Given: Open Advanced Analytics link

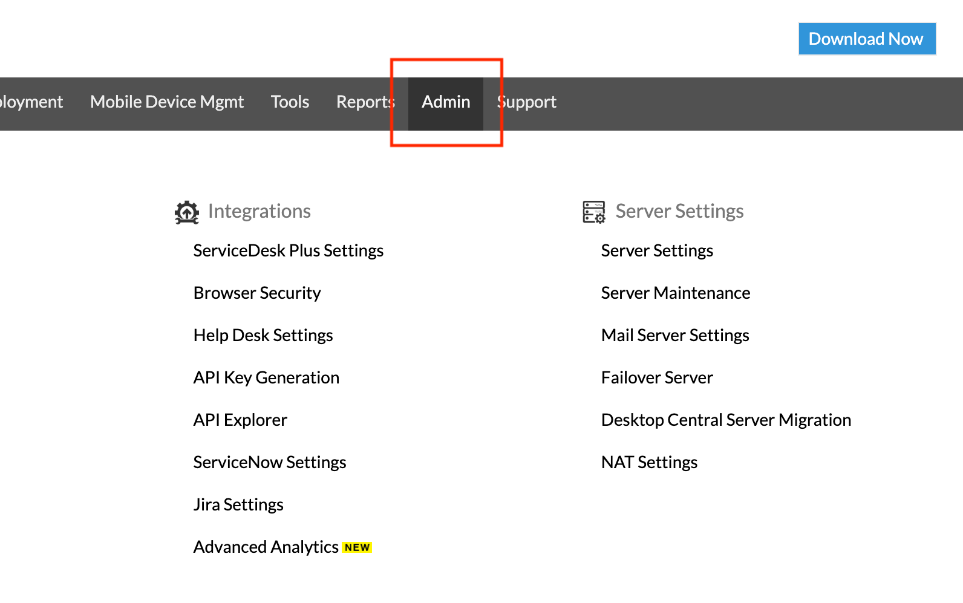Looking at the screenshot, I should pos(266,547).
